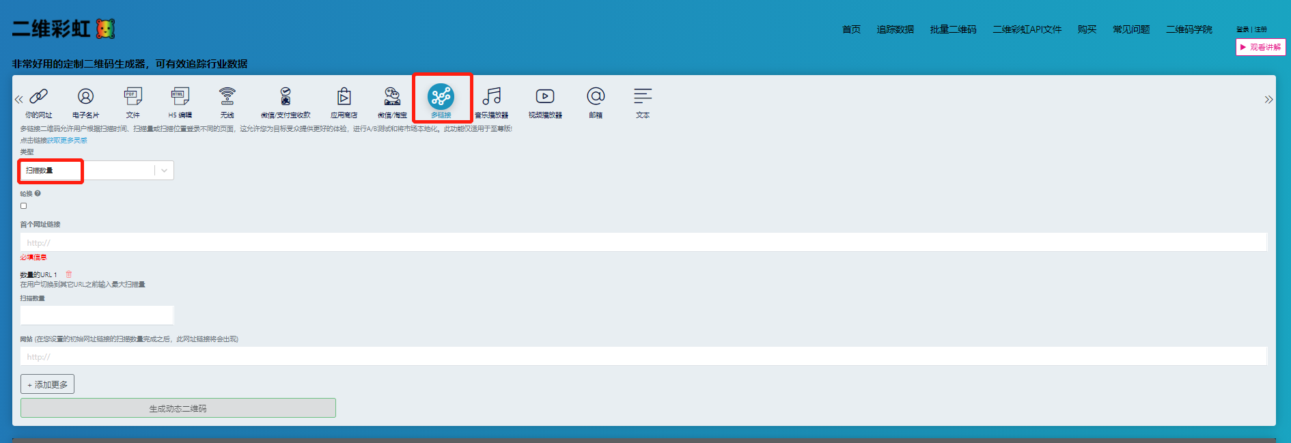The width and height of the screenshot is (1291, 443).
Task: Click the 登录 login link
Action: (1243, 29)
